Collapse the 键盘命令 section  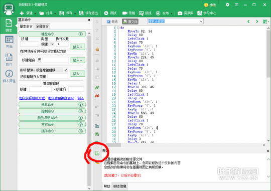81,34
